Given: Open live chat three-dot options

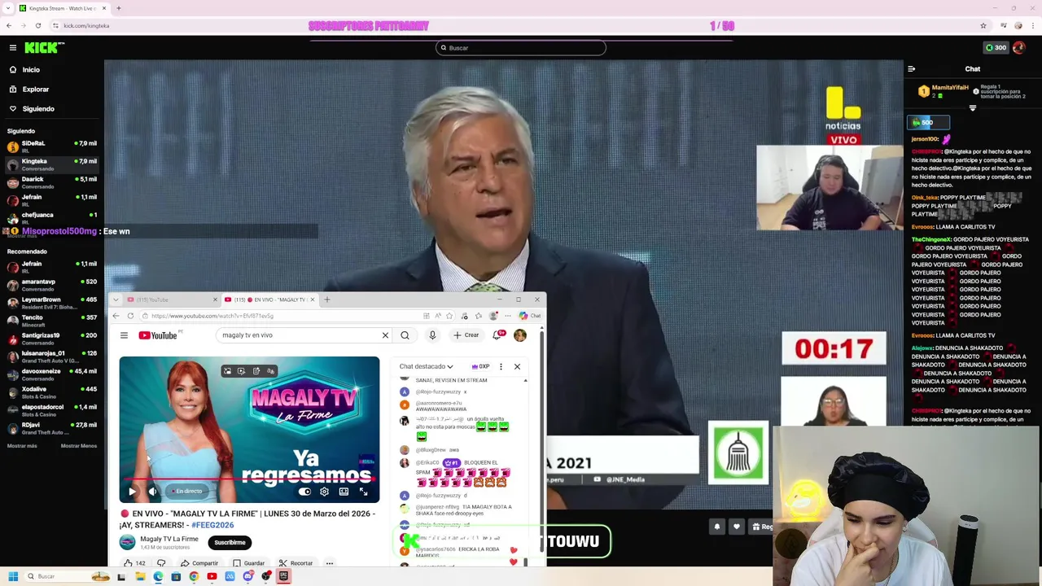Looking at the screenshot, I should 501,366.
